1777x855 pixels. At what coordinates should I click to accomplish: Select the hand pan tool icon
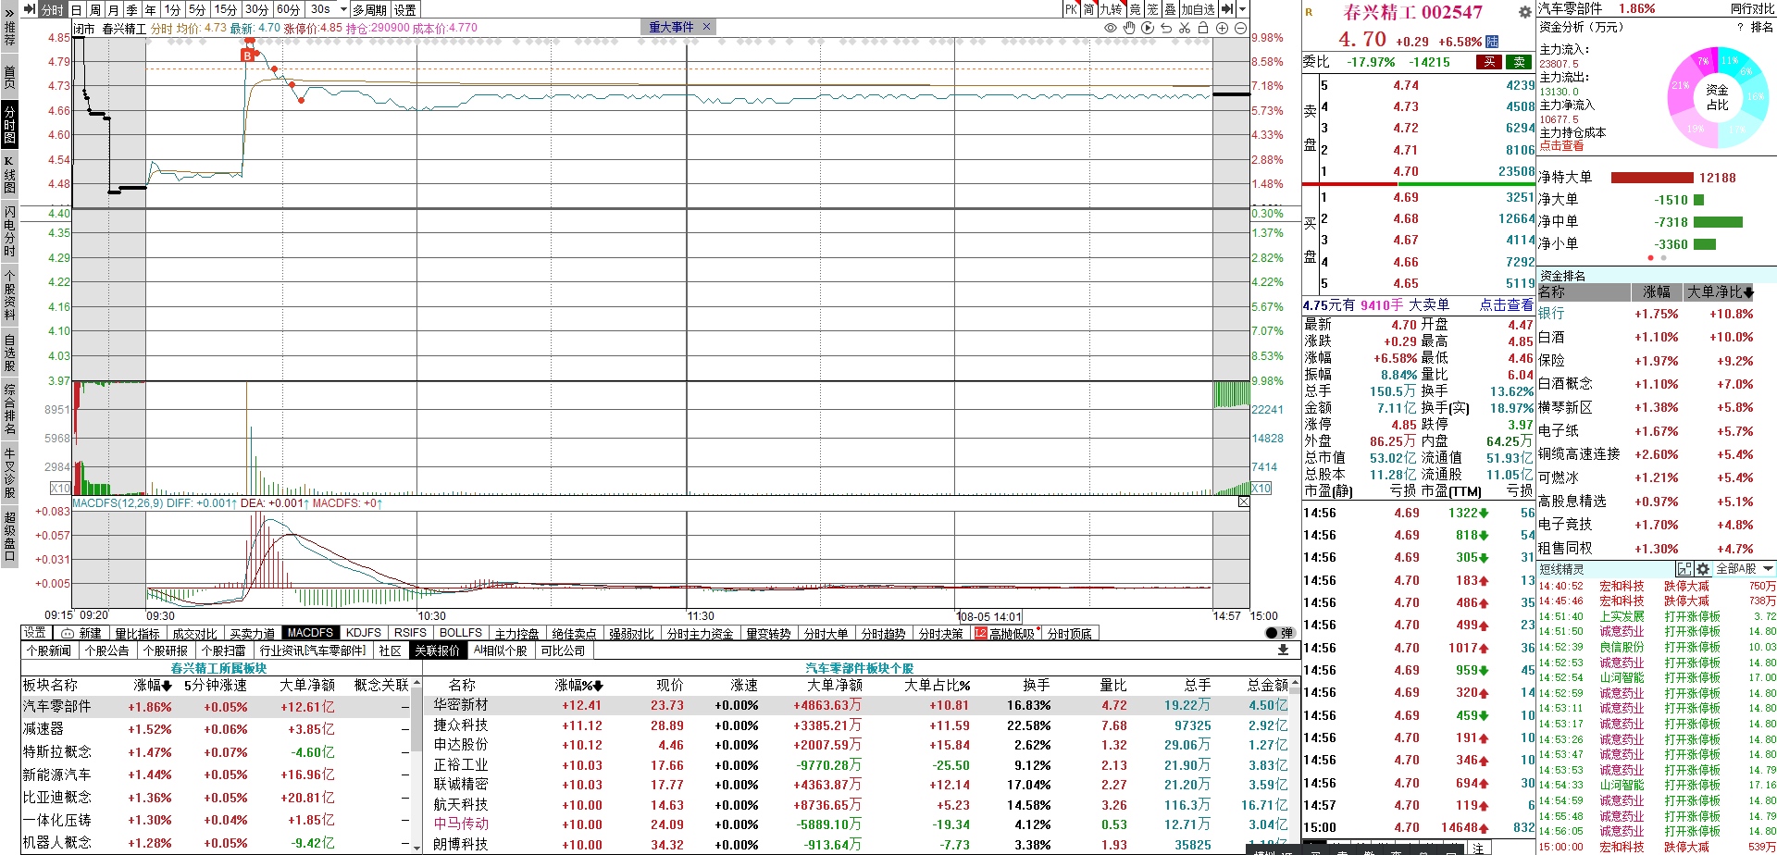tap(1129, 28)
